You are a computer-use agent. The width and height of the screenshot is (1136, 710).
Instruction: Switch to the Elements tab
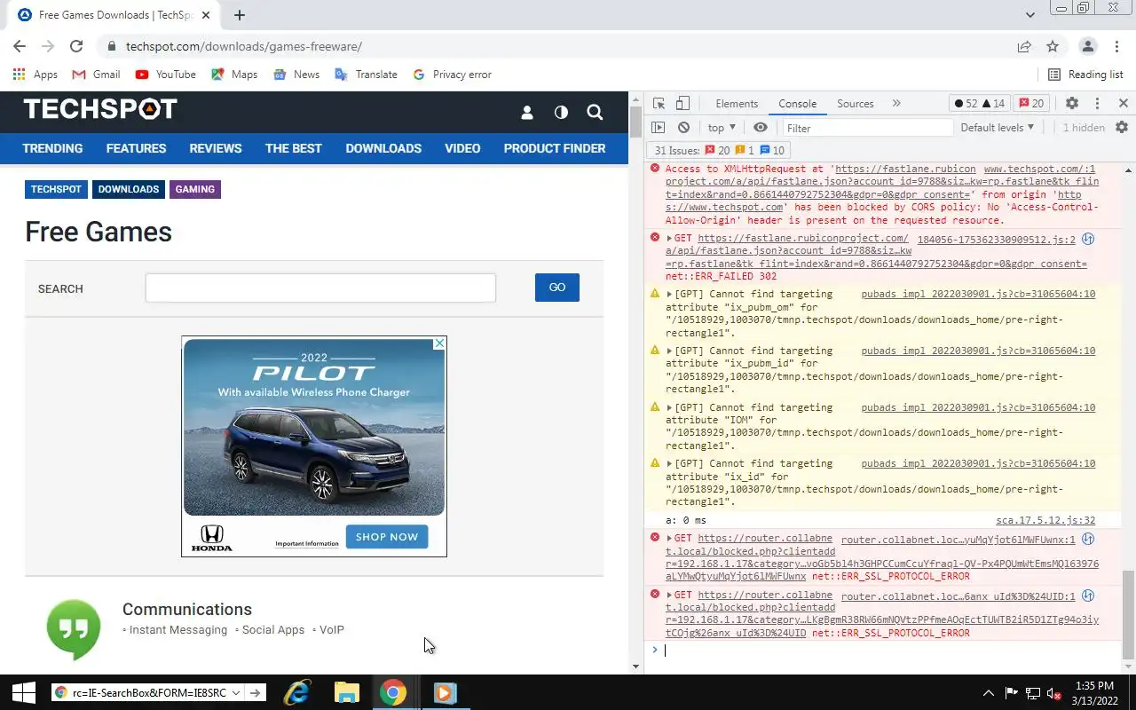[737, 104]
